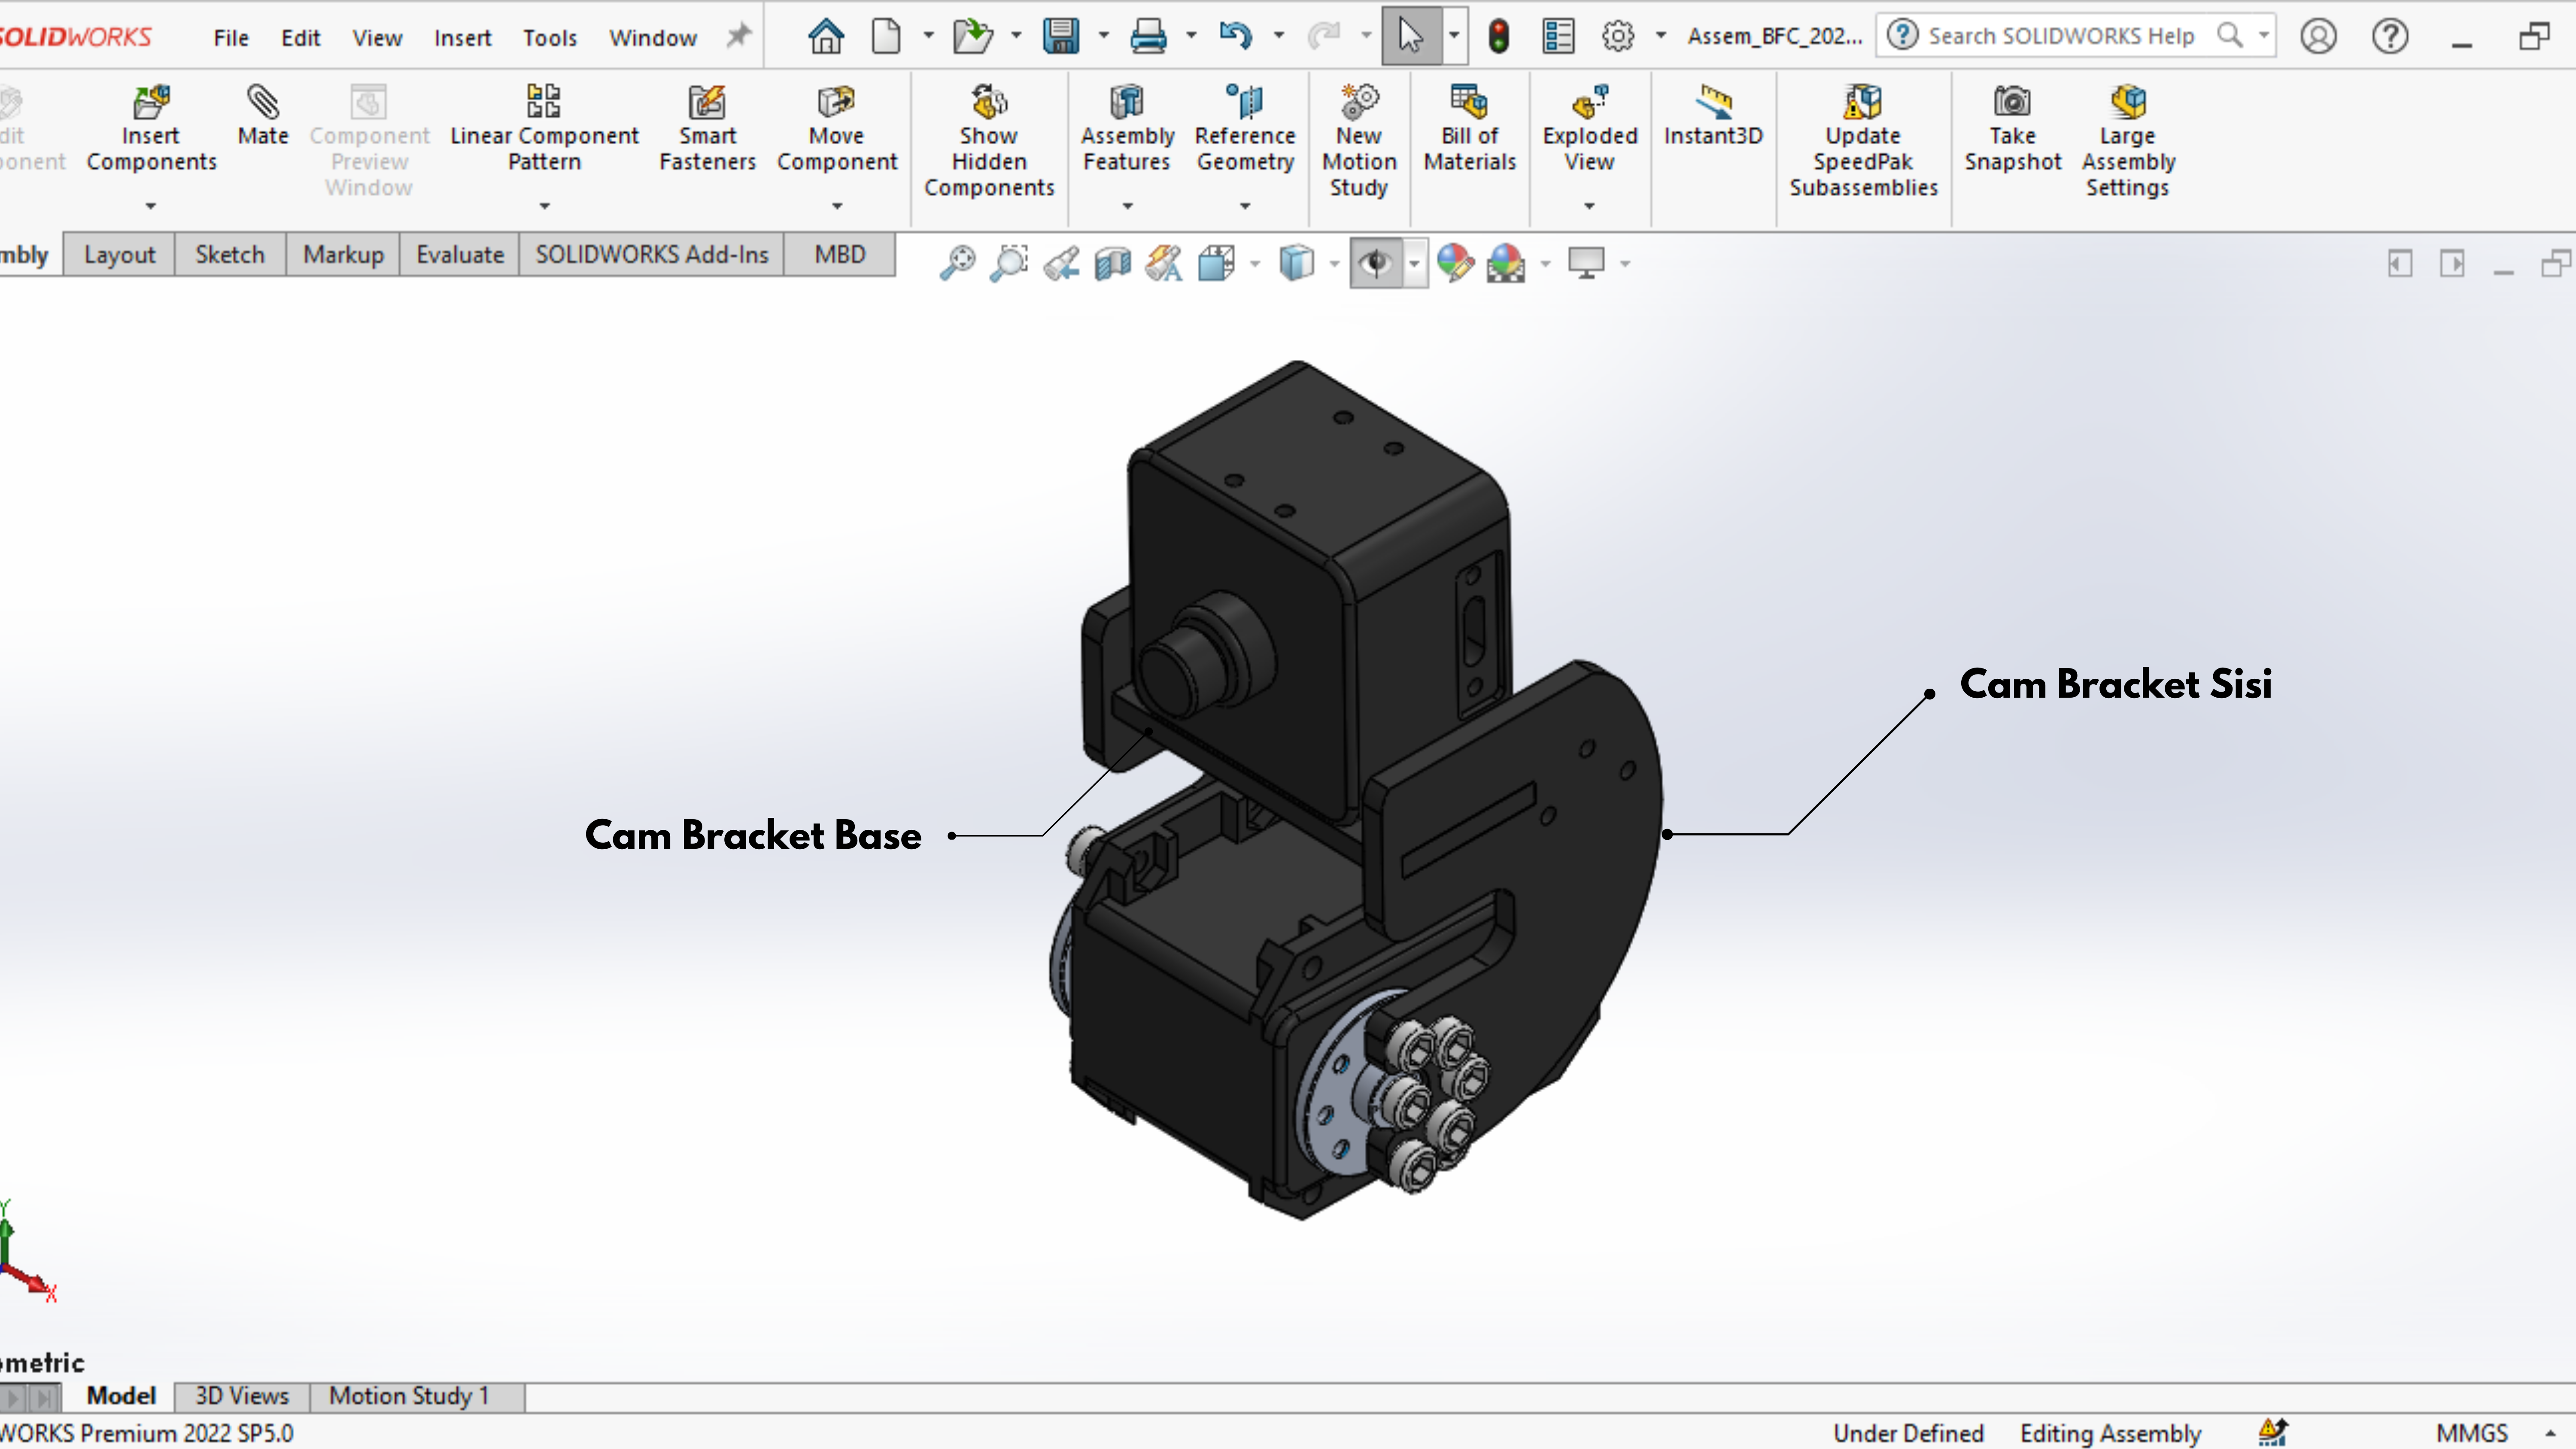Expand the Move Component dropdown arrow

point(838,206)
